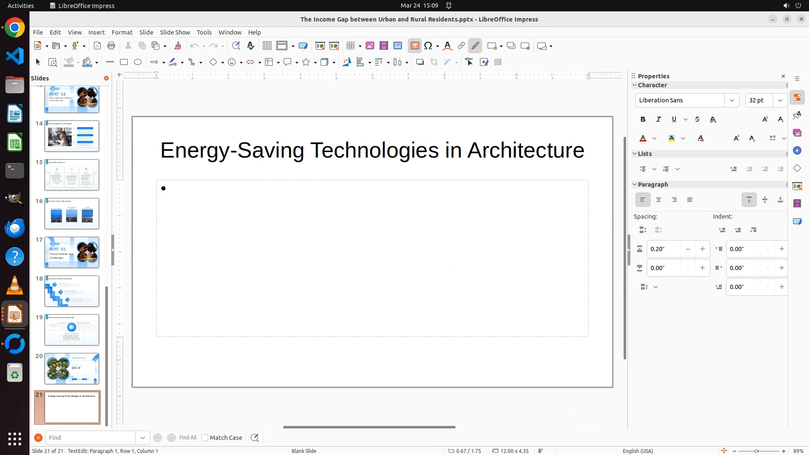Open the font color swatch dropdown

(654, 139)
